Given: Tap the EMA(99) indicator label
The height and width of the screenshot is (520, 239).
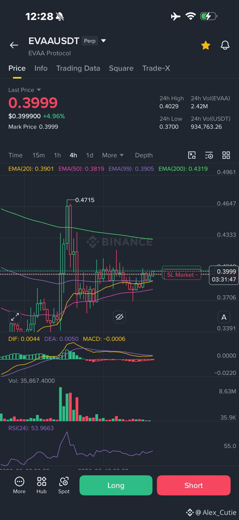Looking at the screenshot, I should point(131,169).
